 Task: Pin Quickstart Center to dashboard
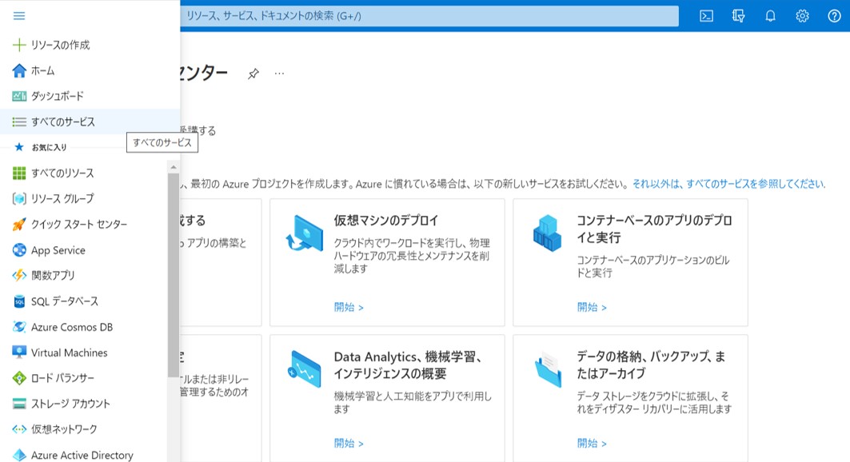(x=253, y=74)
